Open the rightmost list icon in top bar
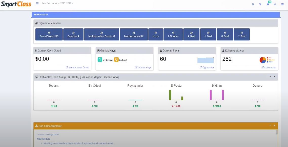Viewport: 288px width, 147px height. pos(283,4)
